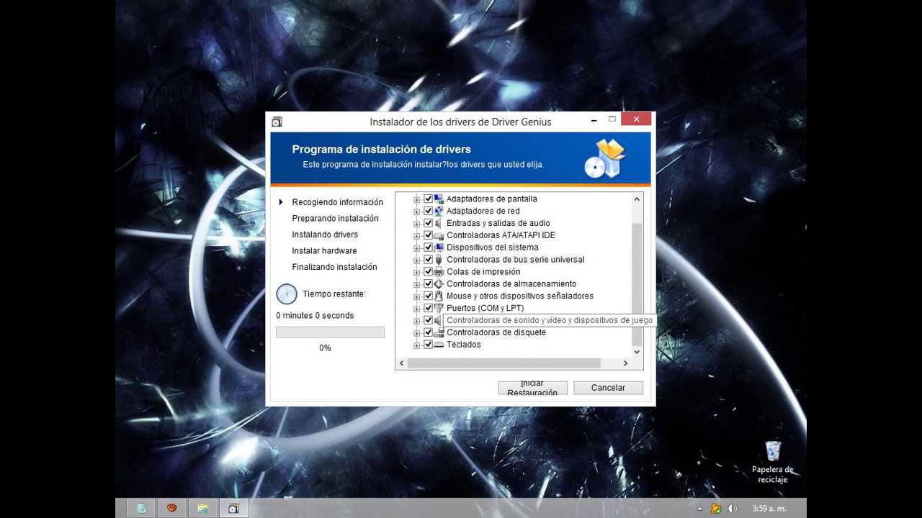Uncheck Colas de impresión checkbox

pos(428,272)
